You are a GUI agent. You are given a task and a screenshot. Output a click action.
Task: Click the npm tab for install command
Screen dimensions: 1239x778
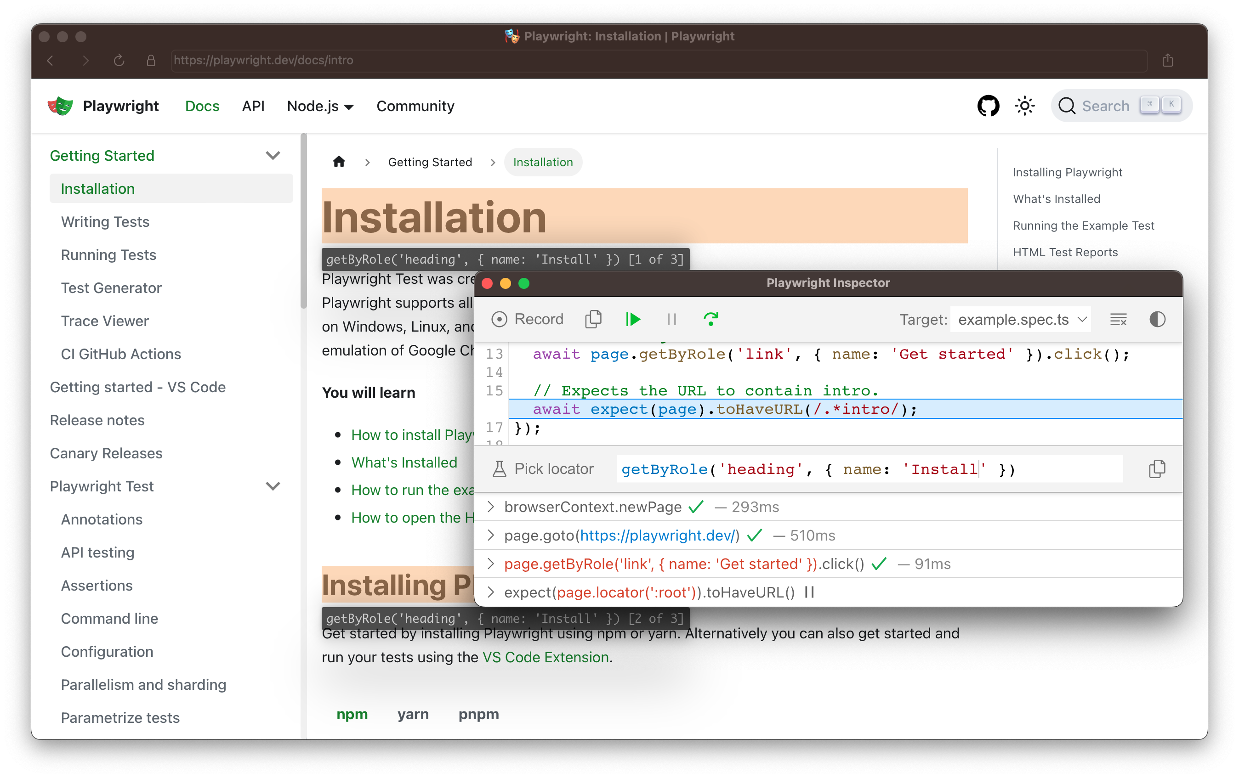pos(352,714)
